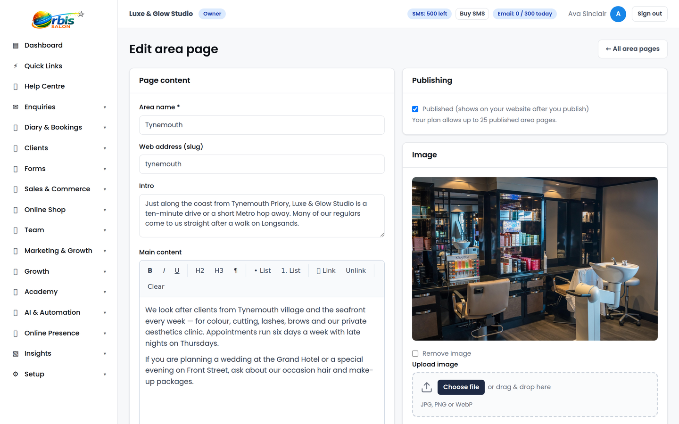Image resolution: width=679 pixels, height=424 pixels.
Task: Click the Buy SMS button
Action: [x=472, y=14]
